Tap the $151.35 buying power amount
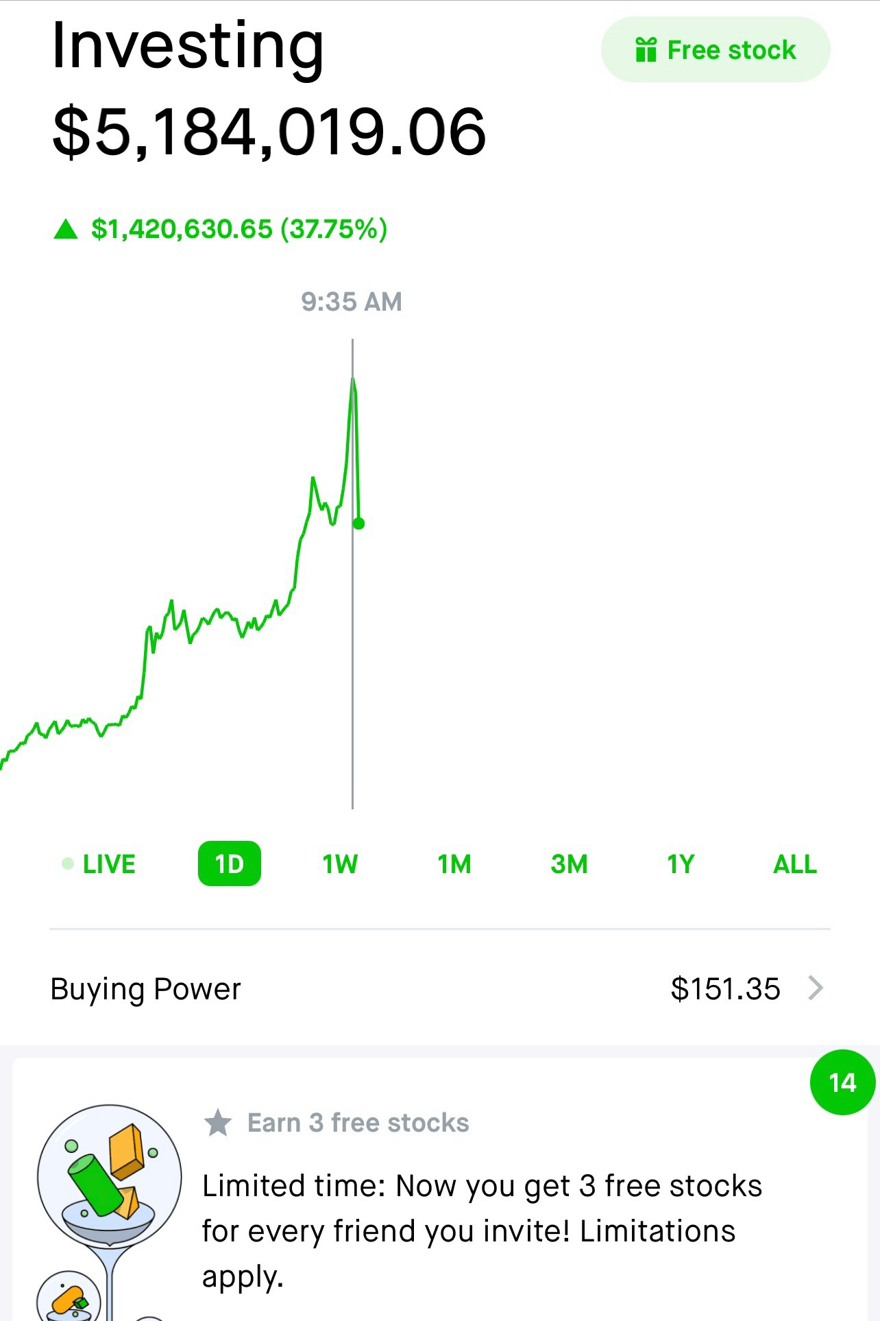Image resolution: width=880 pixels, height=1321 pixels. [725, 988]
